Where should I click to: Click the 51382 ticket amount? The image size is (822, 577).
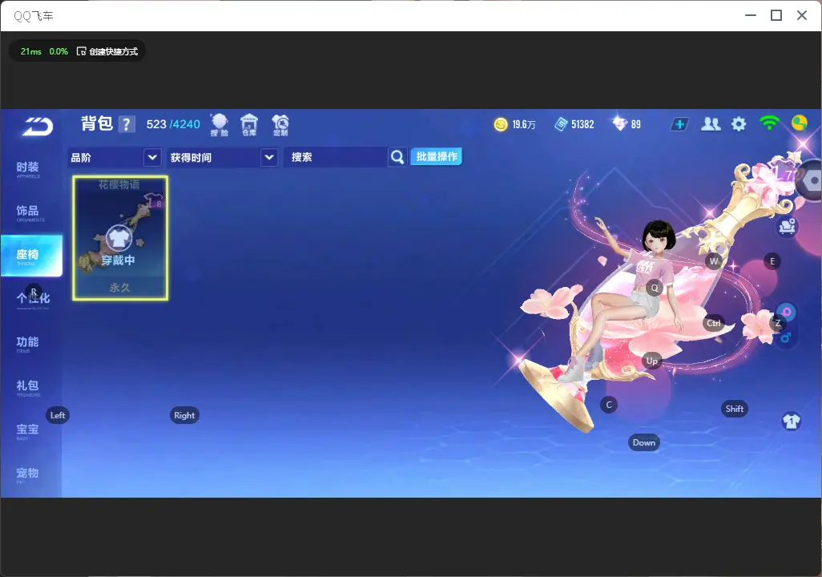tap(582, 125)
